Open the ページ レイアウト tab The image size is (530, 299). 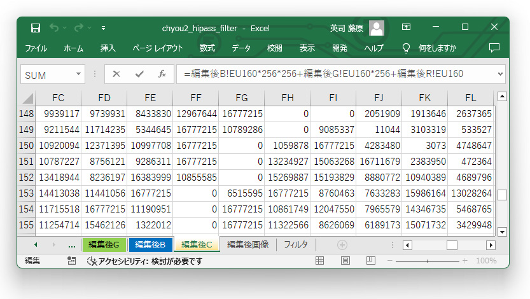[158, 48]
